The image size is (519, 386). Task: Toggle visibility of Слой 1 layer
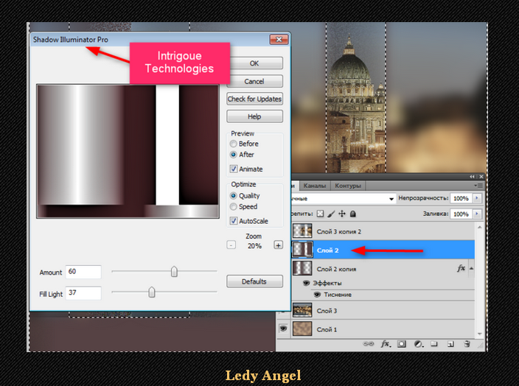(284, 329)
